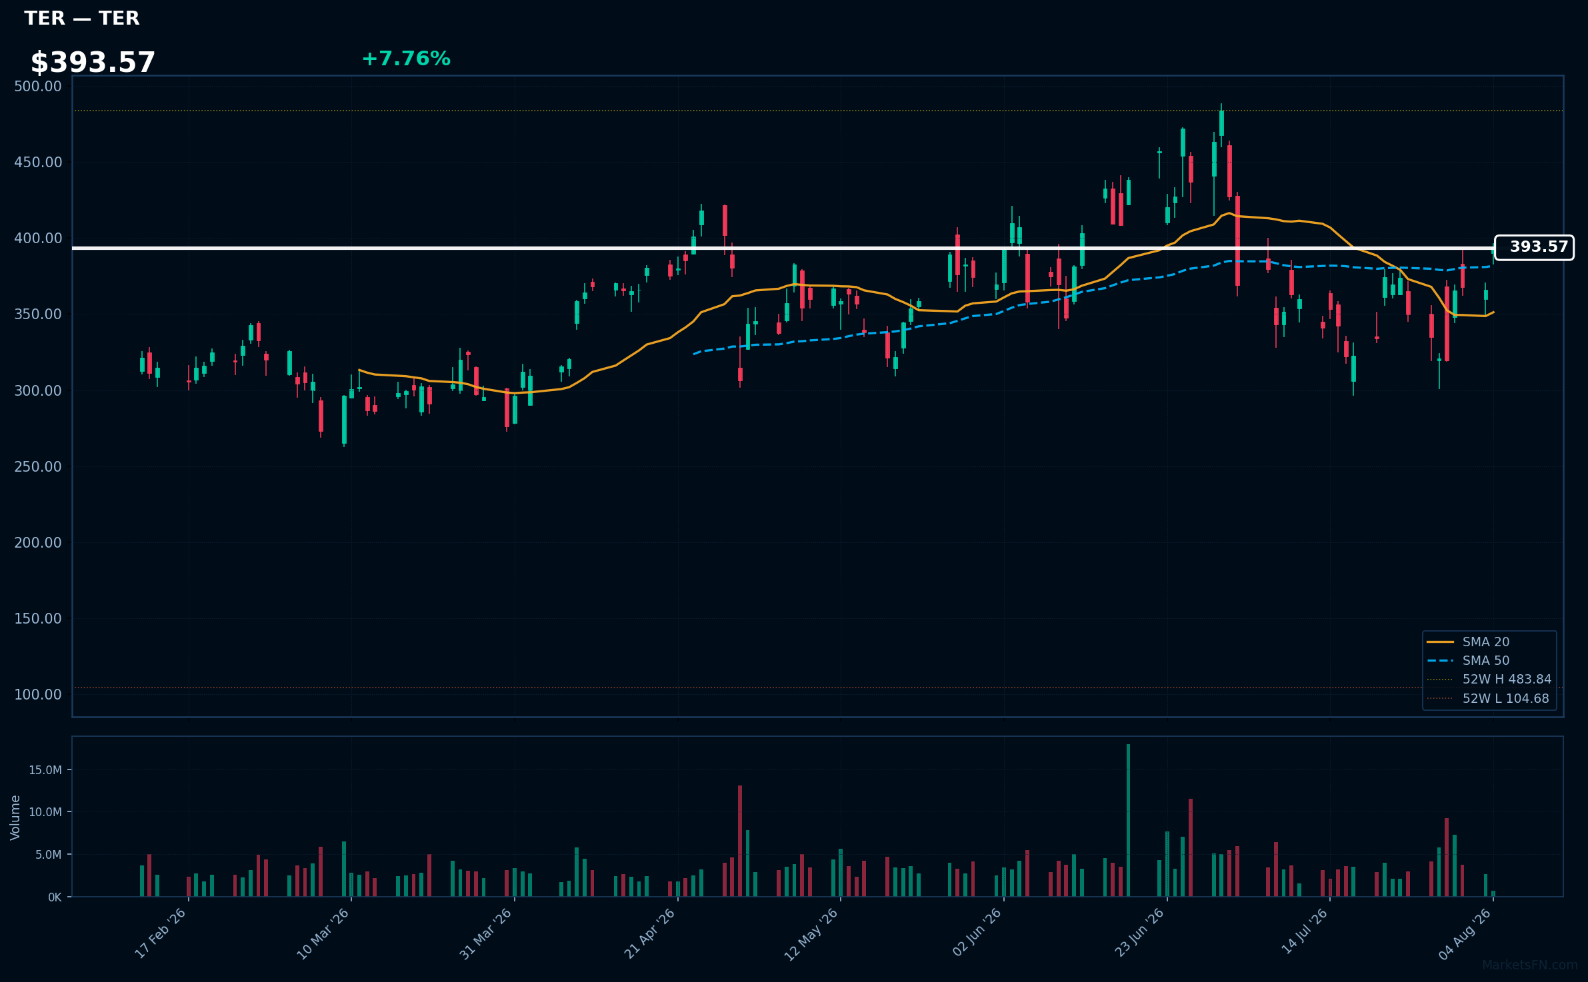Select the "17 Feb '26" date label
The width and height of the screenshot is (1588, 982).
pyautogui.click(x=161, y=933)
